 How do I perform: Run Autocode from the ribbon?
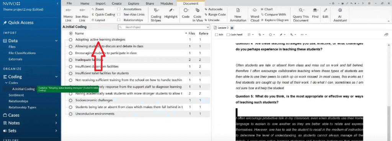213,9
